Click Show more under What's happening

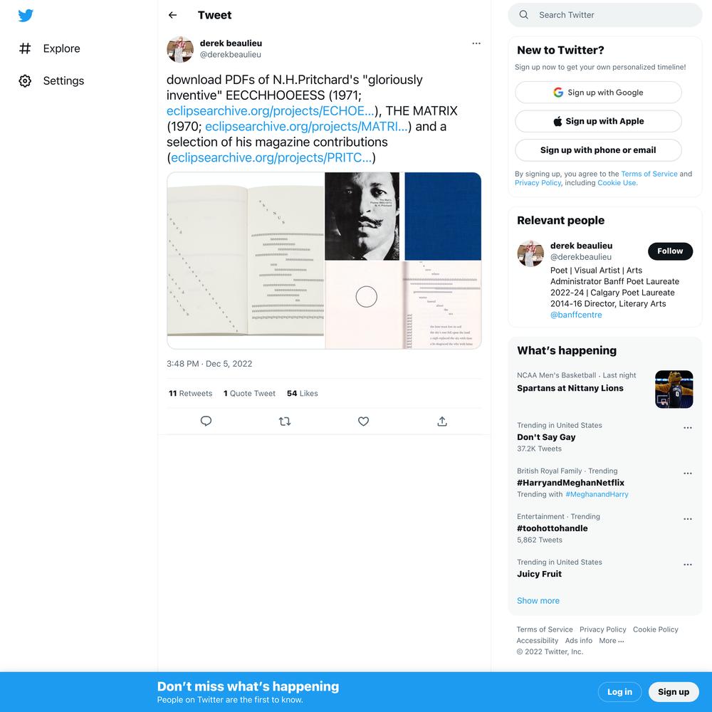[538, 601]
